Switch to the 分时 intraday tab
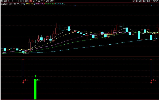The image size is (159, 100). tap(5, 1)
